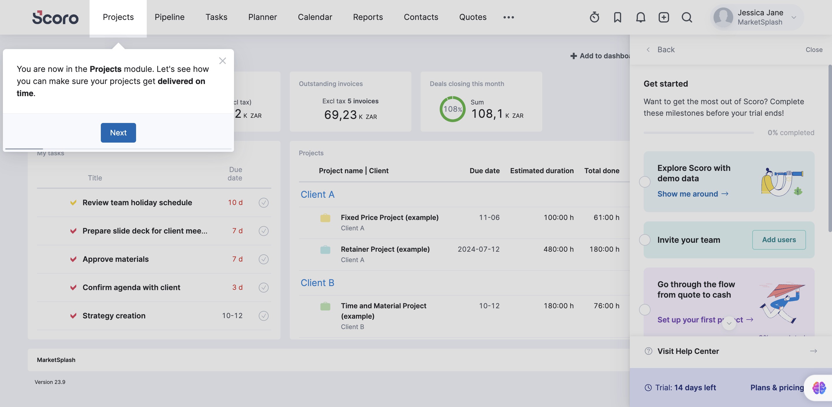The height and width of the screenshot is (407, 832).
Task: Click yellow briefcase icon for Fixed Price Project
Action: click(325, 218)
